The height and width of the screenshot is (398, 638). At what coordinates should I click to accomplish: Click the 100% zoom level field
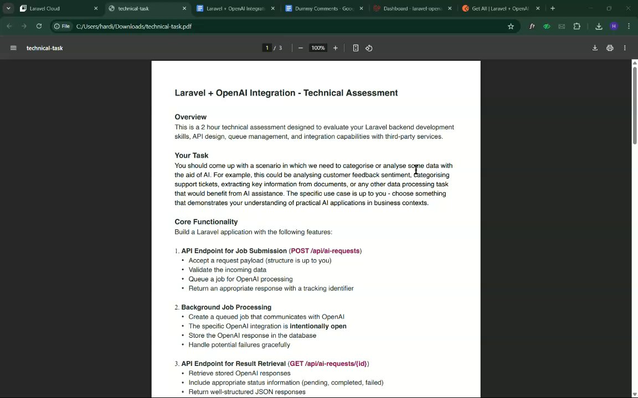[318, 48]
